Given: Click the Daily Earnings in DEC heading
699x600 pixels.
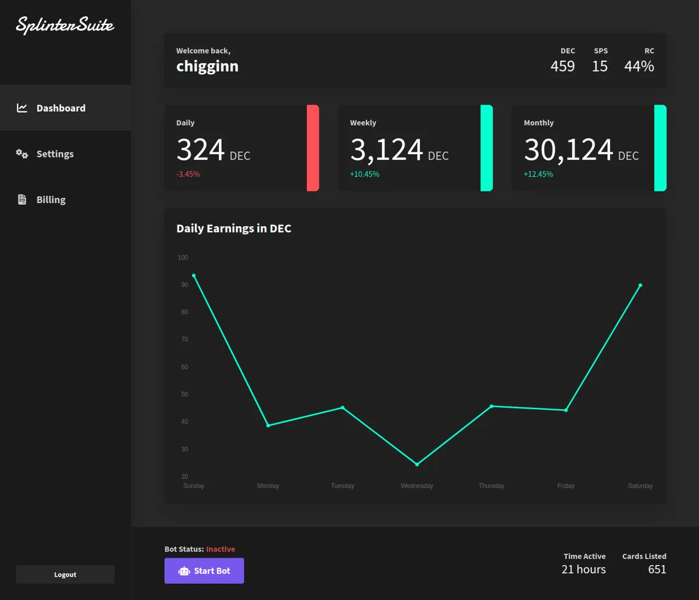Looking at the screenshot, I should (234, 228).
